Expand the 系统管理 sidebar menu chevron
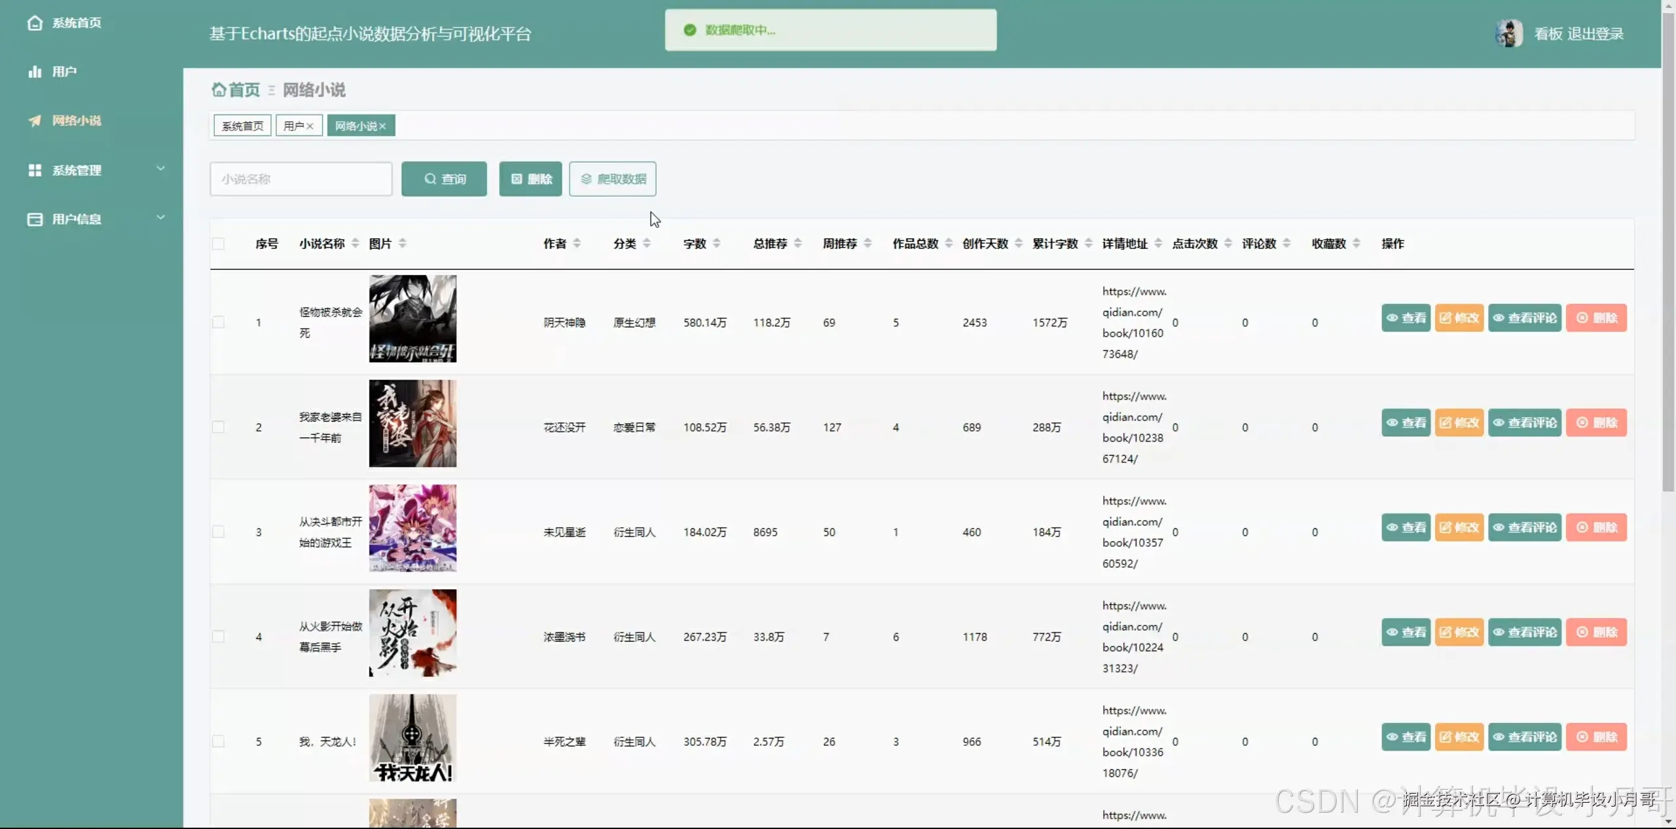 [x=160, y=169]
